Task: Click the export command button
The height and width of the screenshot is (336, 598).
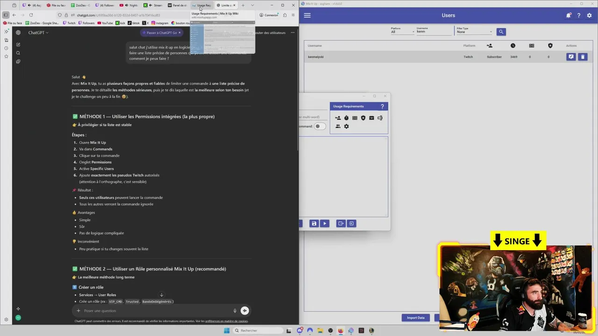Action: coord(341,224)
